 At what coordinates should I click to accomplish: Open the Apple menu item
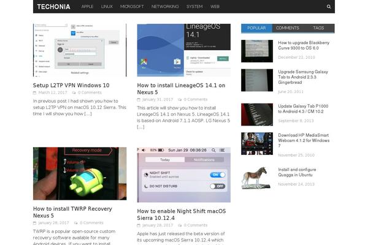pyautogui.click(x=87, y=7)
